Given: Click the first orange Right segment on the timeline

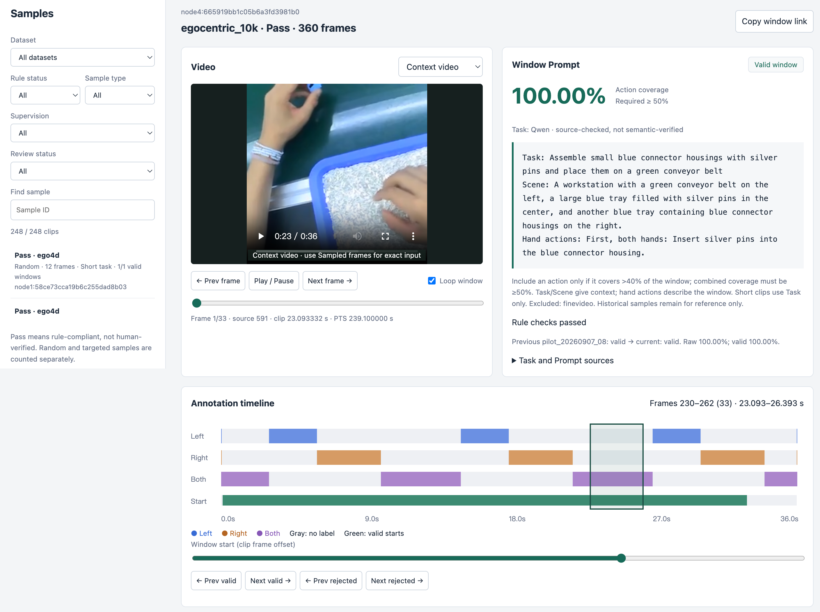Looking at the screenshot, I should point(349,458).
